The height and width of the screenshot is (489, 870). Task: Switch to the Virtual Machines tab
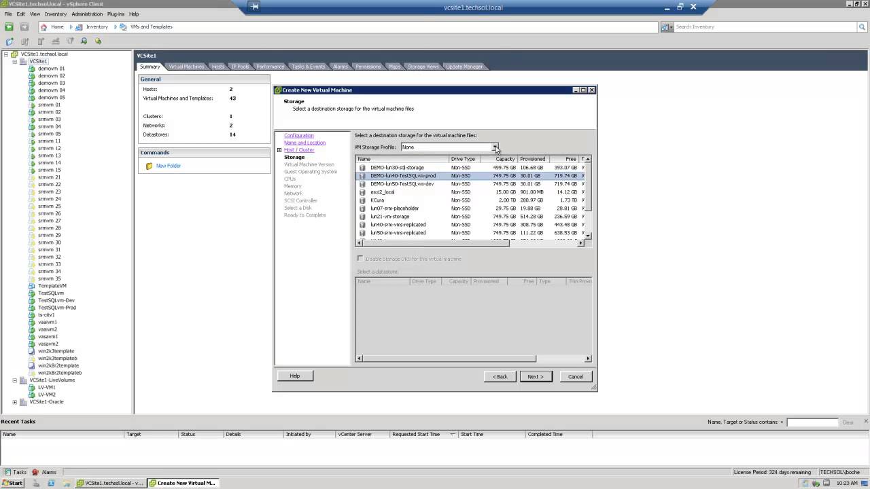pyautogui.click(x=186, y=67)
